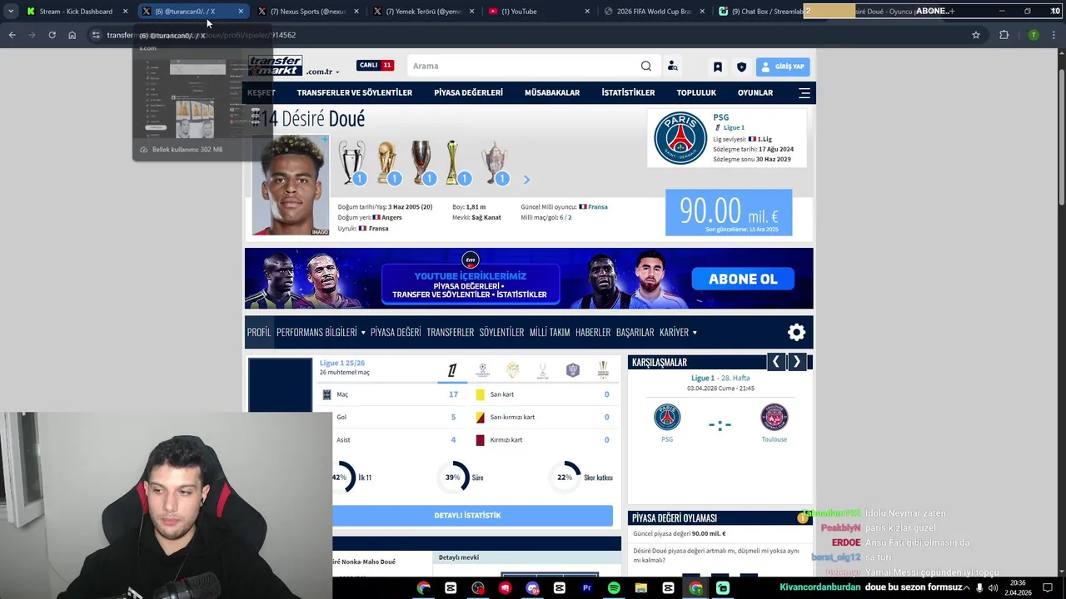Screen dimensions: 1066x599
Task: Open TOPLULUK menu
Action: 696,92
